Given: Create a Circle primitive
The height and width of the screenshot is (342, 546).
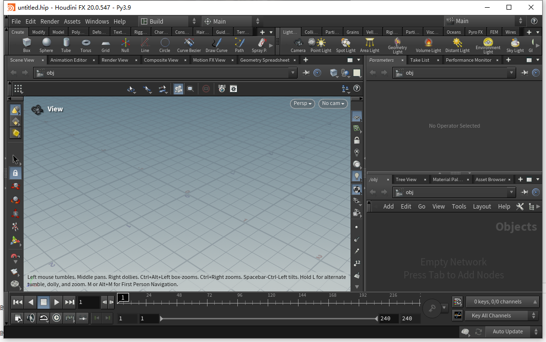Looking at the screenshot, I should (x=165, y=45).
